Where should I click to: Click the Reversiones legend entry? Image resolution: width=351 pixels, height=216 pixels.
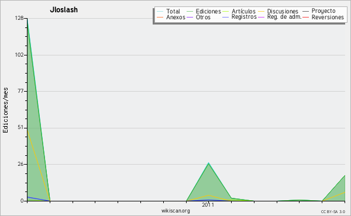tap(328, 17)
